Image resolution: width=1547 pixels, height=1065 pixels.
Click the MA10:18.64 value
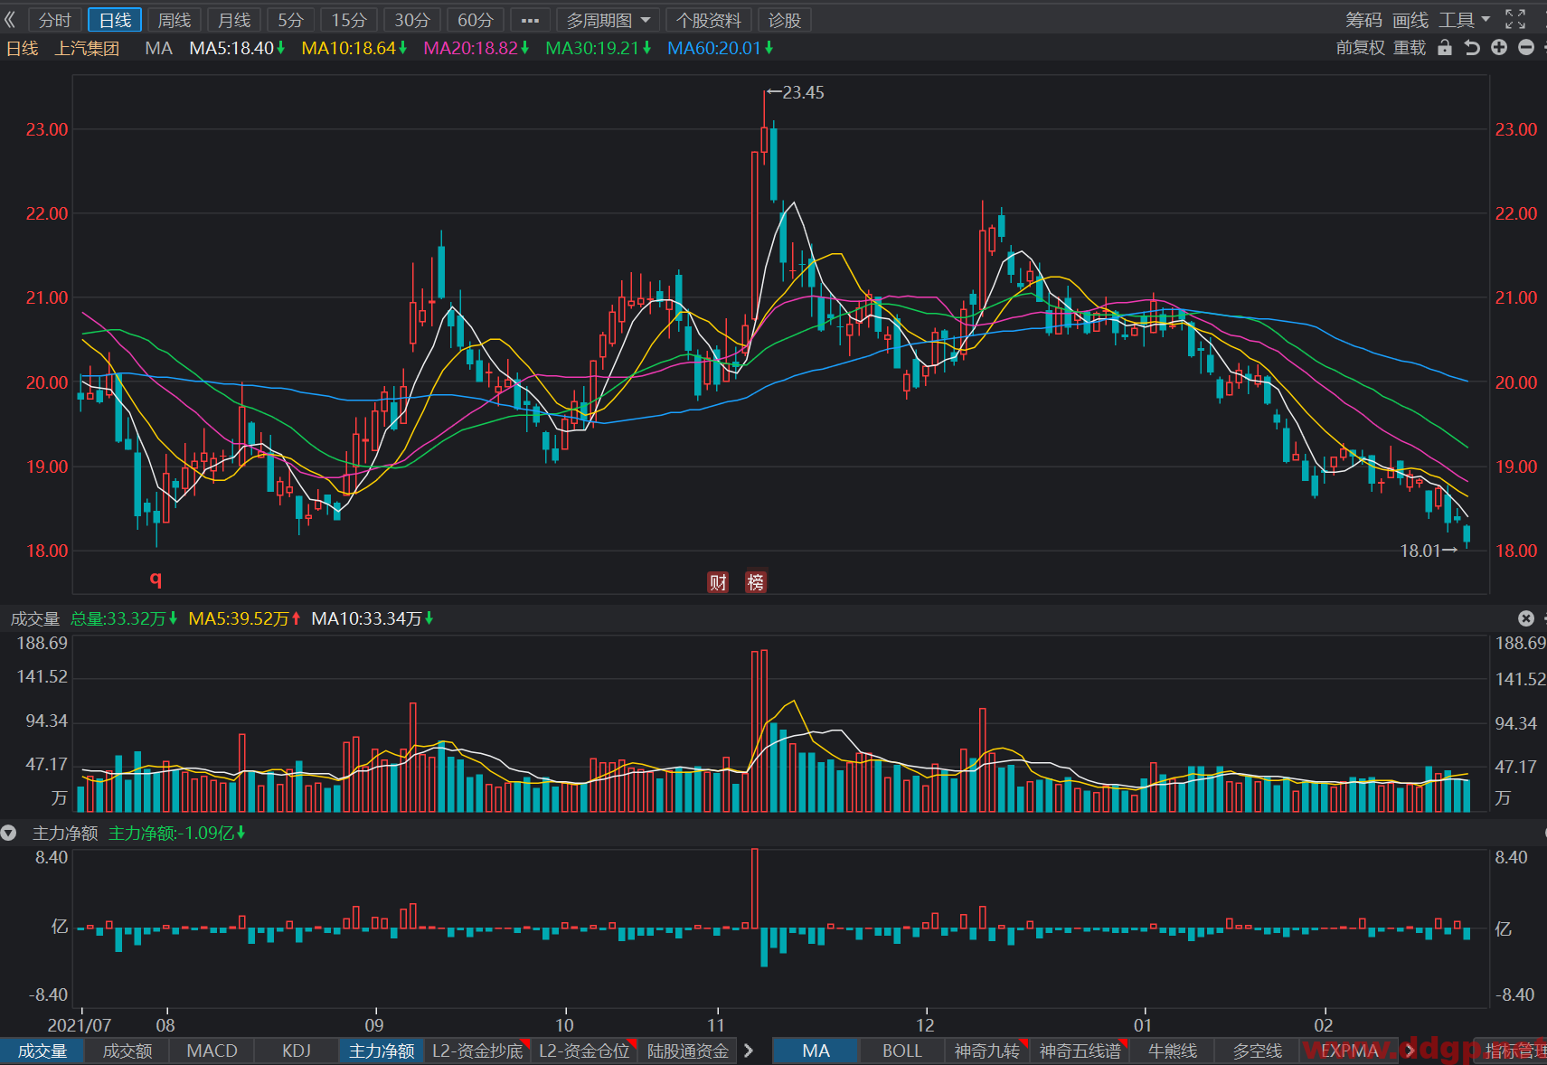(354, 48)
